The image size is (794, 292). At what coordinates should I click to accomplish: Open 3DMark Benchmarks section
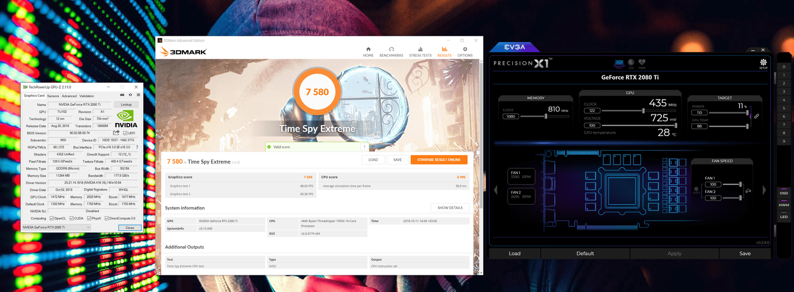coord(391,51)
